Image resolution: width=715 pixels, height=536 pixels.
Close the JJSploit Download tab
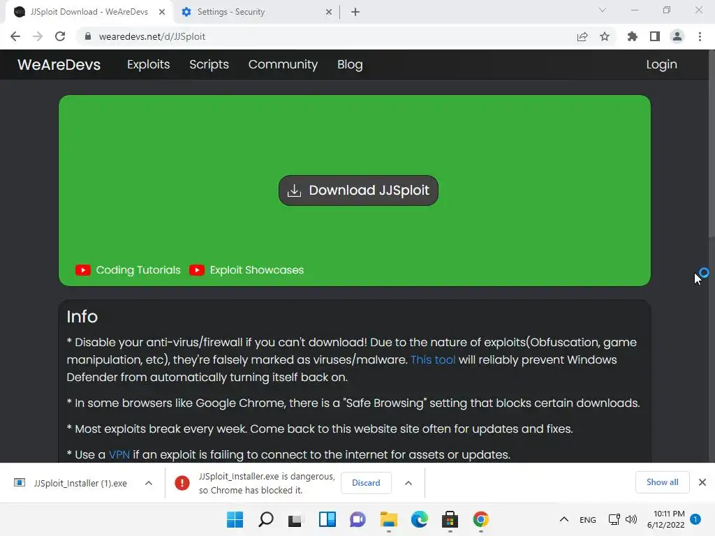(162, 12)
